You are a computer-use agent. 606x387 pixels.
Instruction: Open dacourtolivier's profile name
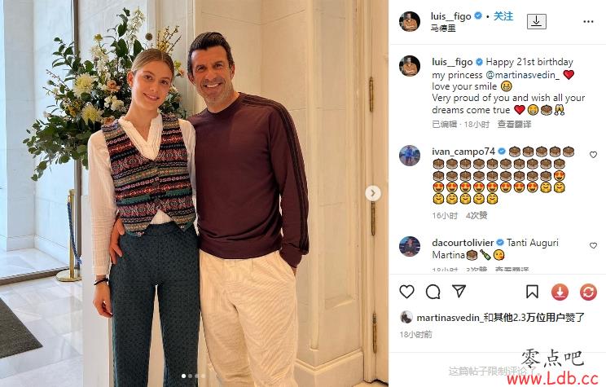[463, 243]
